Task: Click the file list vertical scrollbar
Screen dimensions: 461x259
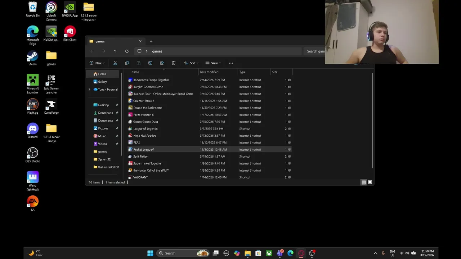Action: point(372,121)
